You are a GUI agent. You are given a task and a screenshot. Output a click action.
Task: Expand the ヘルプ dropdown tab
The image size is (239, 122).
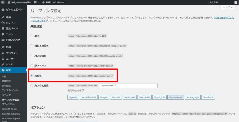pyautogui.click(x=228, y=7)
